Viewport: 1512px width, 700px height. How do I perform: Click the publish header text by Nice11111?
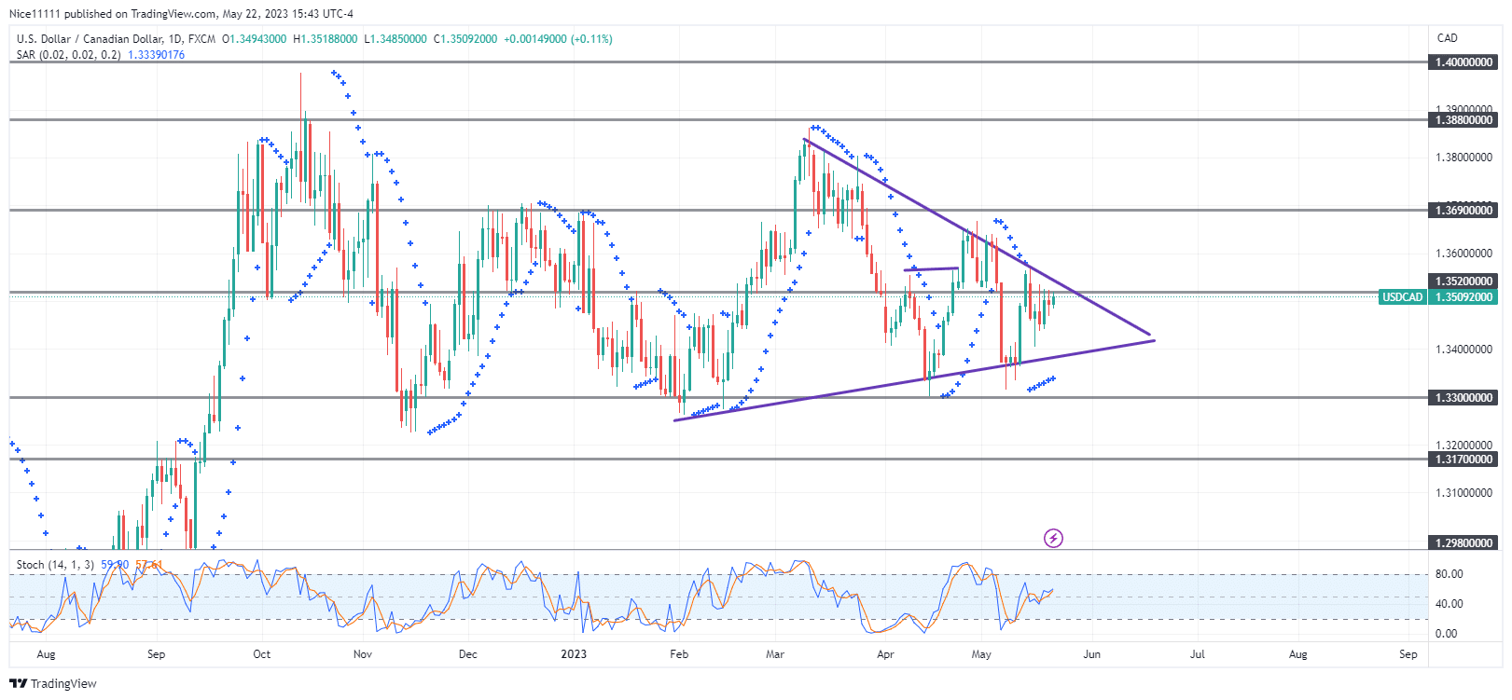(181, 14)
